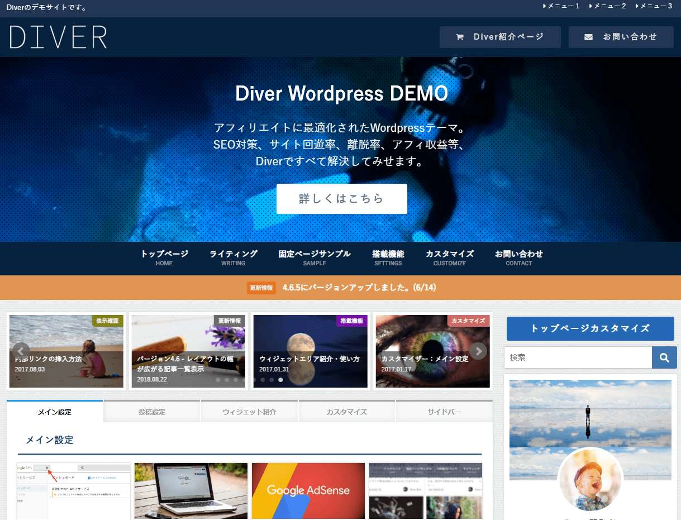Click the laughing child profile avatar
The height and width of the screenshot is (520, 681).
[590, 480]
